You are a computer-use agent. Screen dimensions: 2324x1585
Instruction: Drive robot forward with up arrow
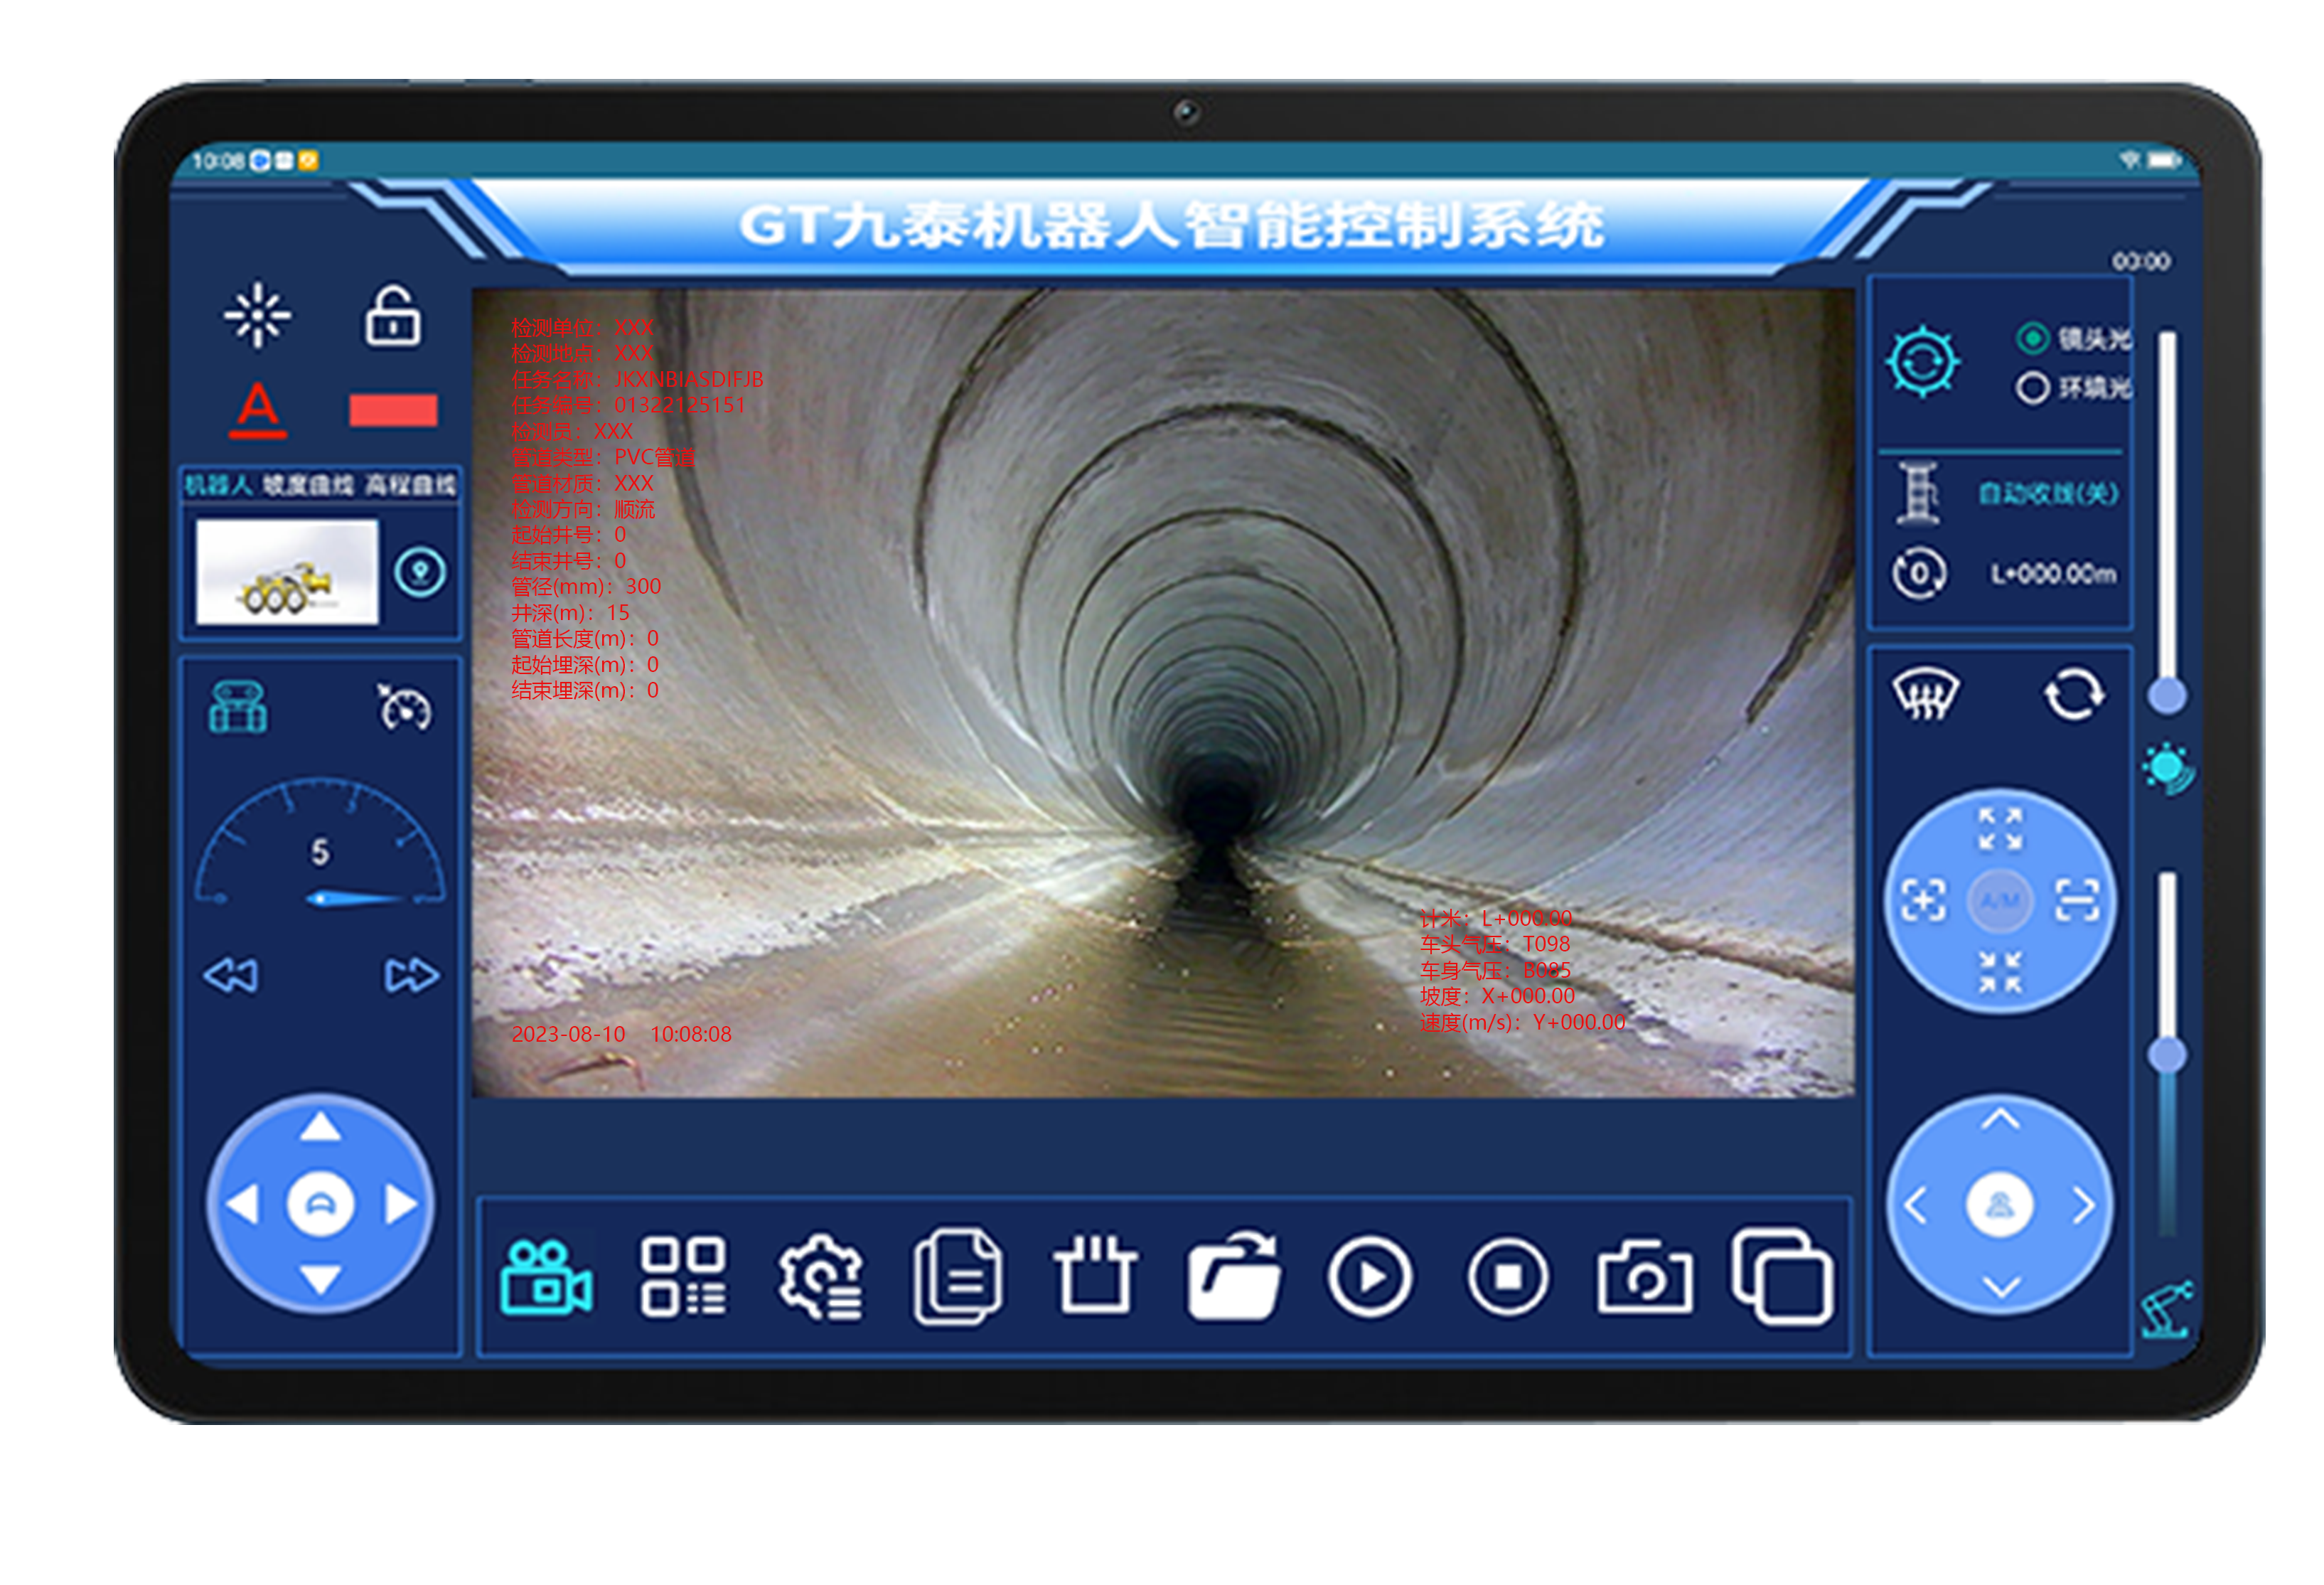click(x=320, y=1127)
